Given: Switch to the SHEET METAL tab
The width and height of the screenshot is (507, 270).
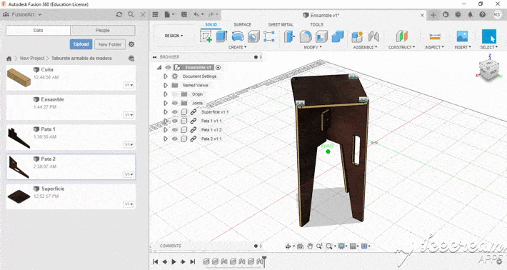Looking at the screenshot, I should click(281, 24).
